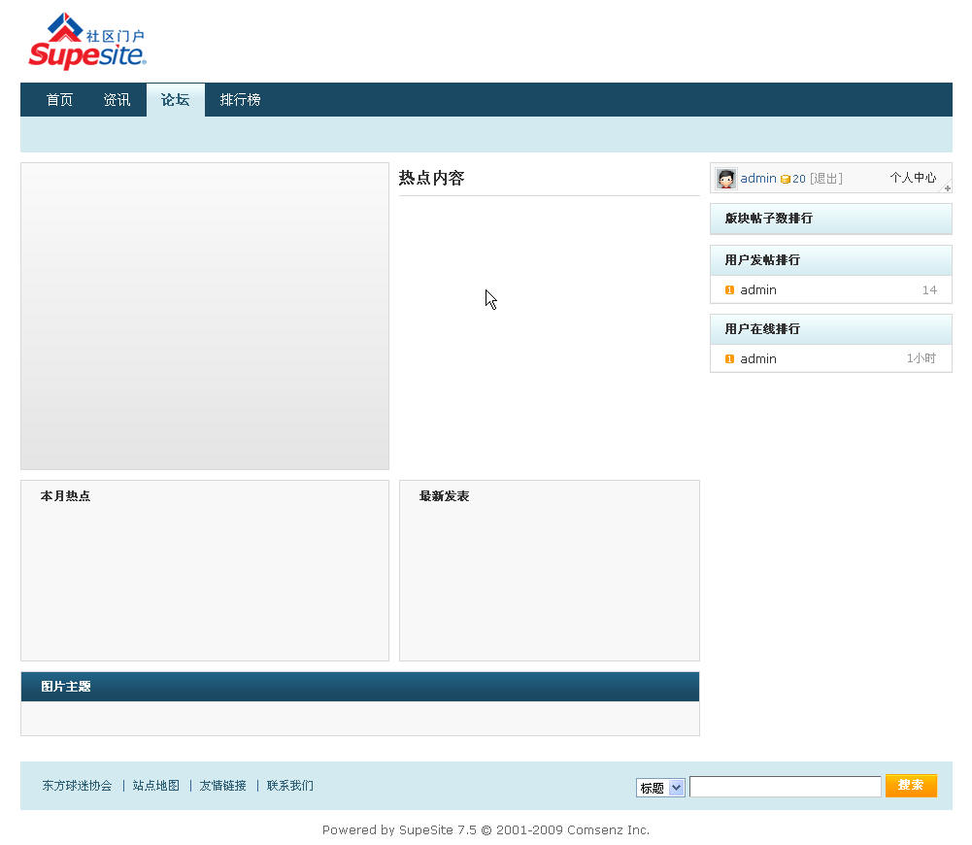Screen dimensions: 972x845
Task: Click the 退出 logout link
Action: click(825, 179)
